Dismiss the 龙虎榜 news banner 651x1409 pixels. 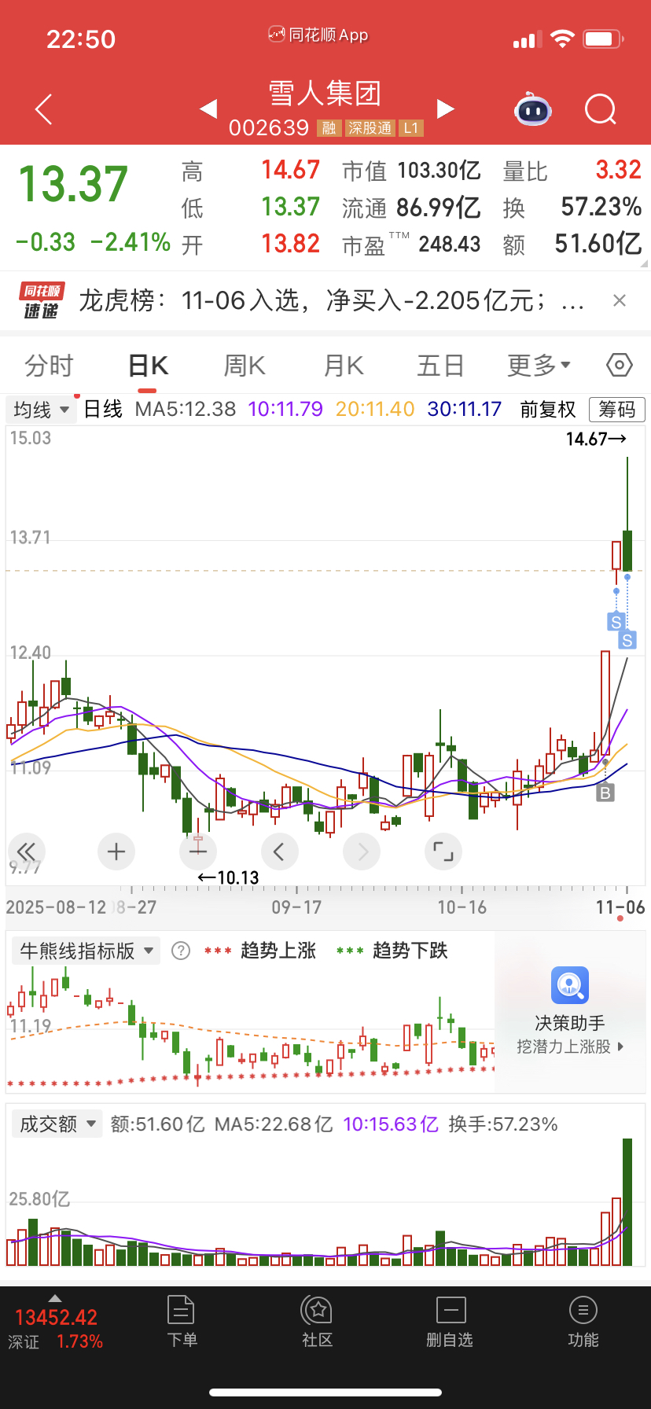(x=620, y=300)
